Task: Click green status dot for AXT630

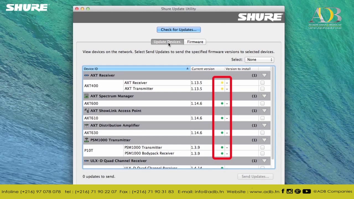Action: [222, 133]
